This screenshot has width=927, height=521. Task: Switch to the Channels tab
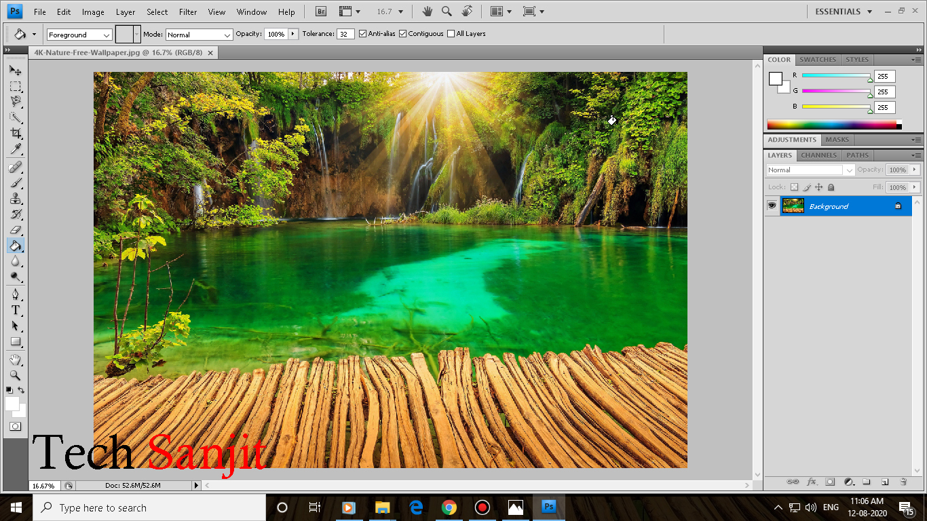pos(818,155)
